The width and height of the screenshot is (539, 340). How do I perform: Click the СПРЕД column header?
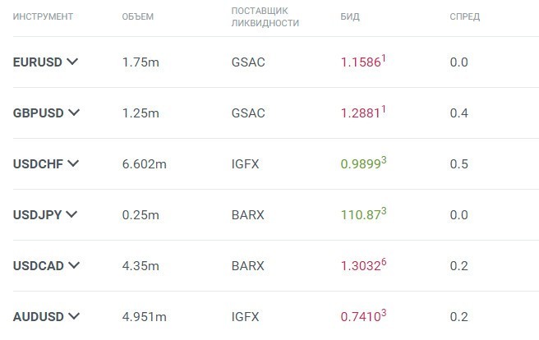(x=464, y=16)
